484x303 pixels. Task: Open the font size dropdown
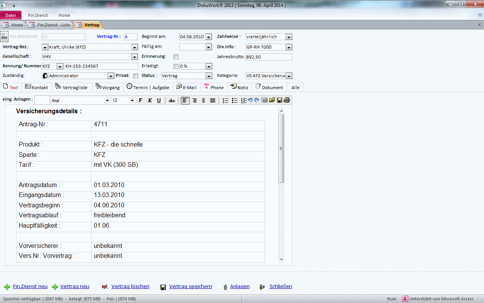(132, 101)
